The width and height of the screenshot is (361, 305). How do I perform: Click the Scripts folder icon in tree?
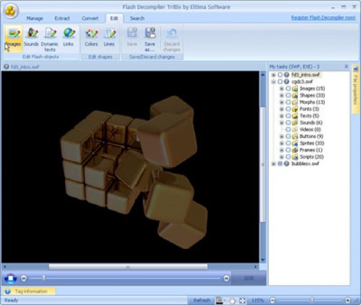click(x=295, y=157)
